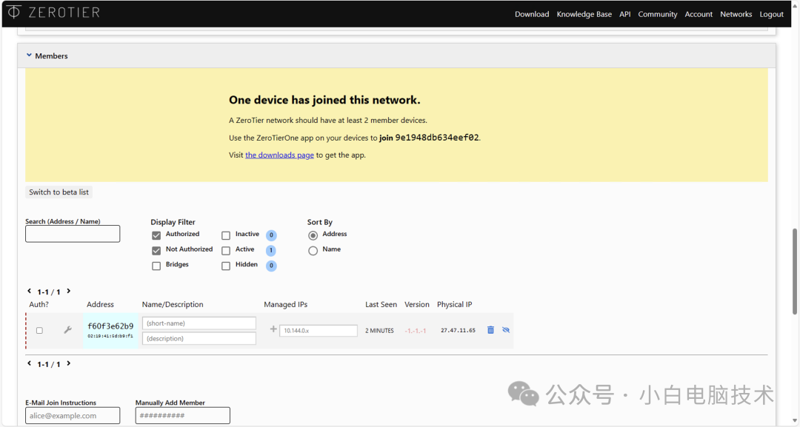This screenshot has width=800, height=427.
Task: Select member address f60f3e62b9
Action: [110, 326]
